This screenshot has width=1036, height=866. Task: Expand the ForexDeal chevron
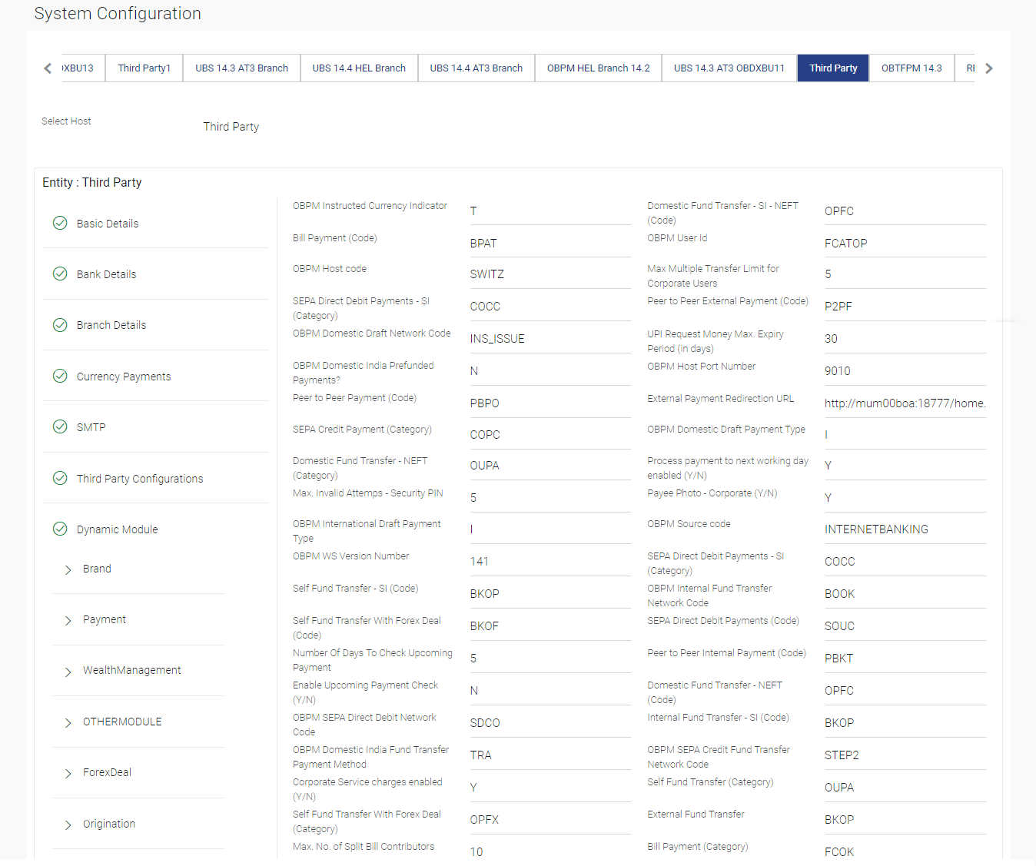68,773
